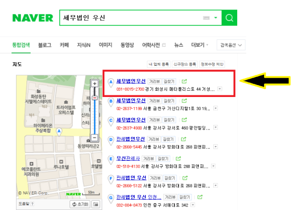Click 거리뷰 for result A

(155, 81)
